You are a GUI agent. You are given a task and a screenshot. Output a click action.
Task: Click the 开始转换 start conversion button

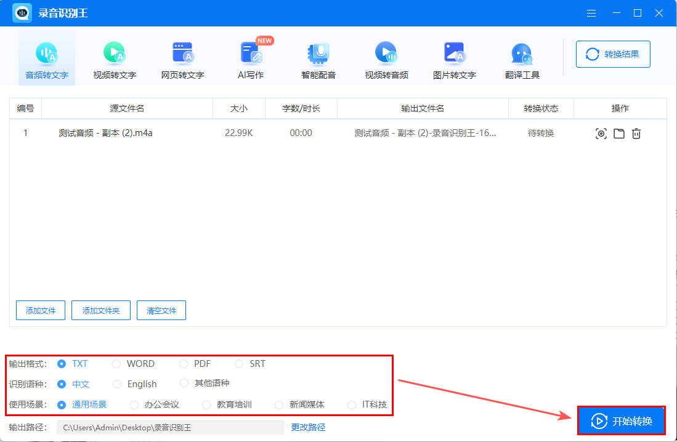(x=621, y=421)
